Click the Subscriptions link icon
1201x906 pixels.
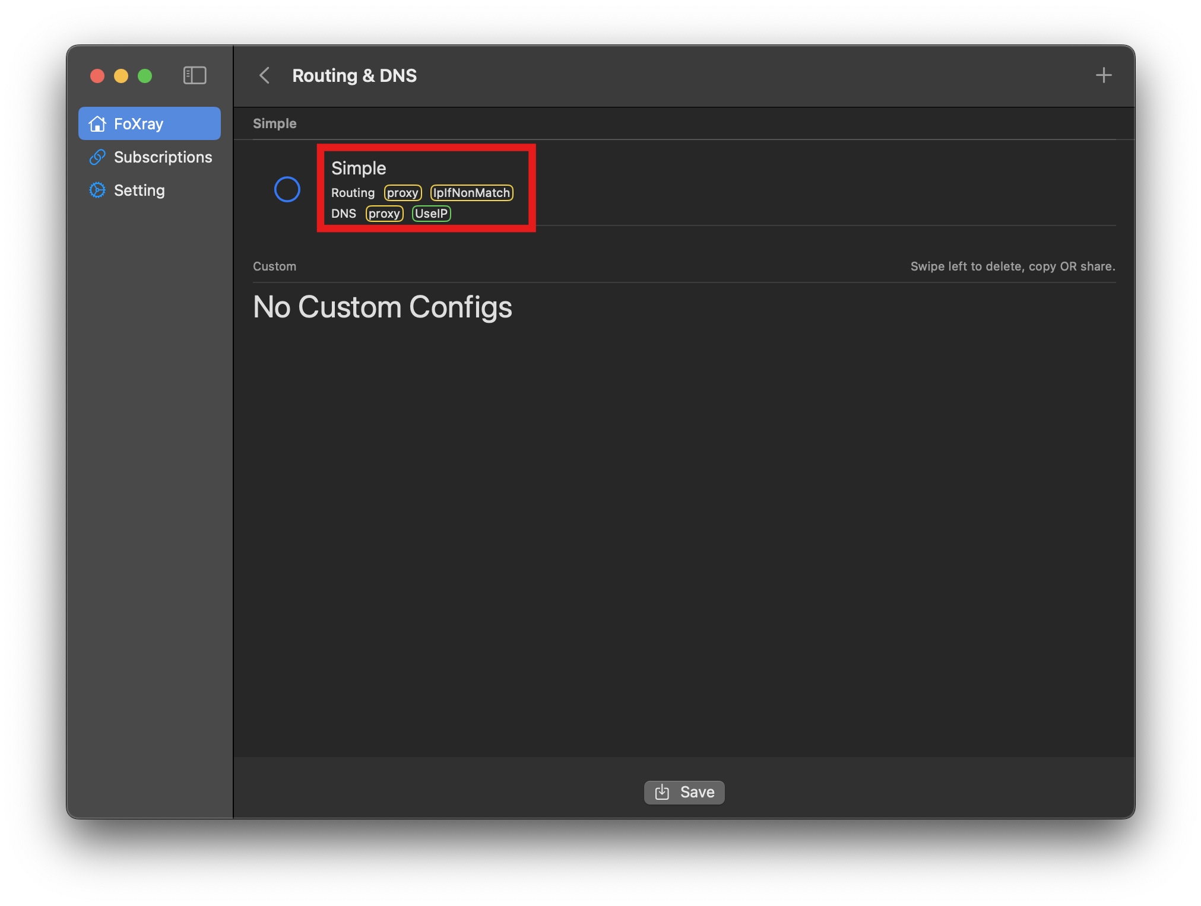tap(97, 157)
